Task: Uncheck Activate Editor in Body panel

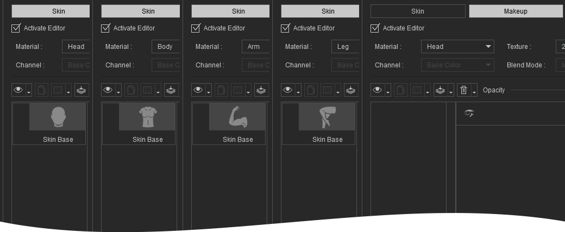Action: click(105, 28)
